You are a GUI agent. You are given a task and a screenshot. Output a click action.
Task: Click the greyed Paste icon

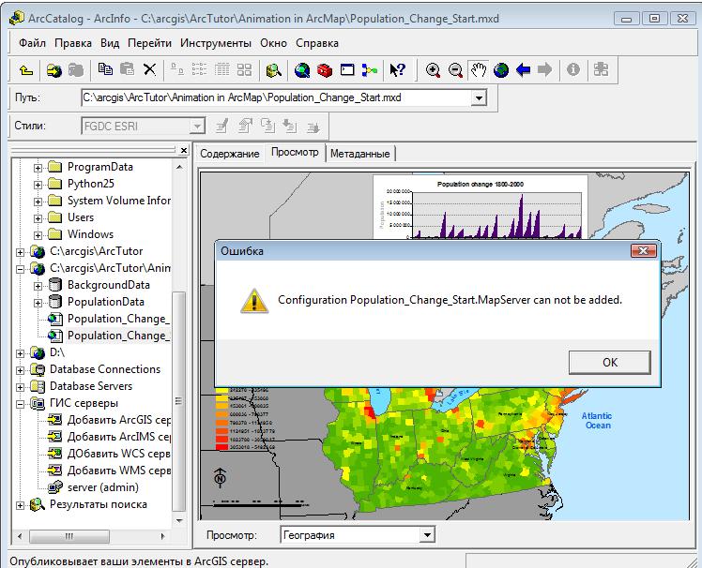click(128, 68)
